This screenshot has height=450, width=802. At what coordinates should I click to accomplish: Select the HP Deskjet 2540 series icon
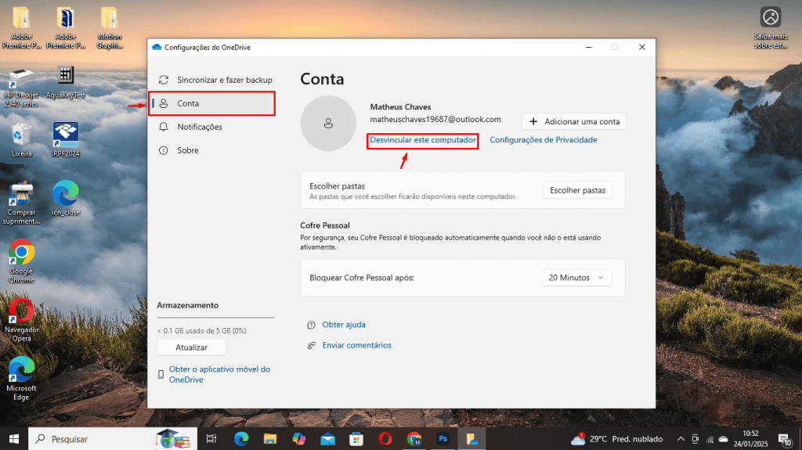tap(21, 86)
